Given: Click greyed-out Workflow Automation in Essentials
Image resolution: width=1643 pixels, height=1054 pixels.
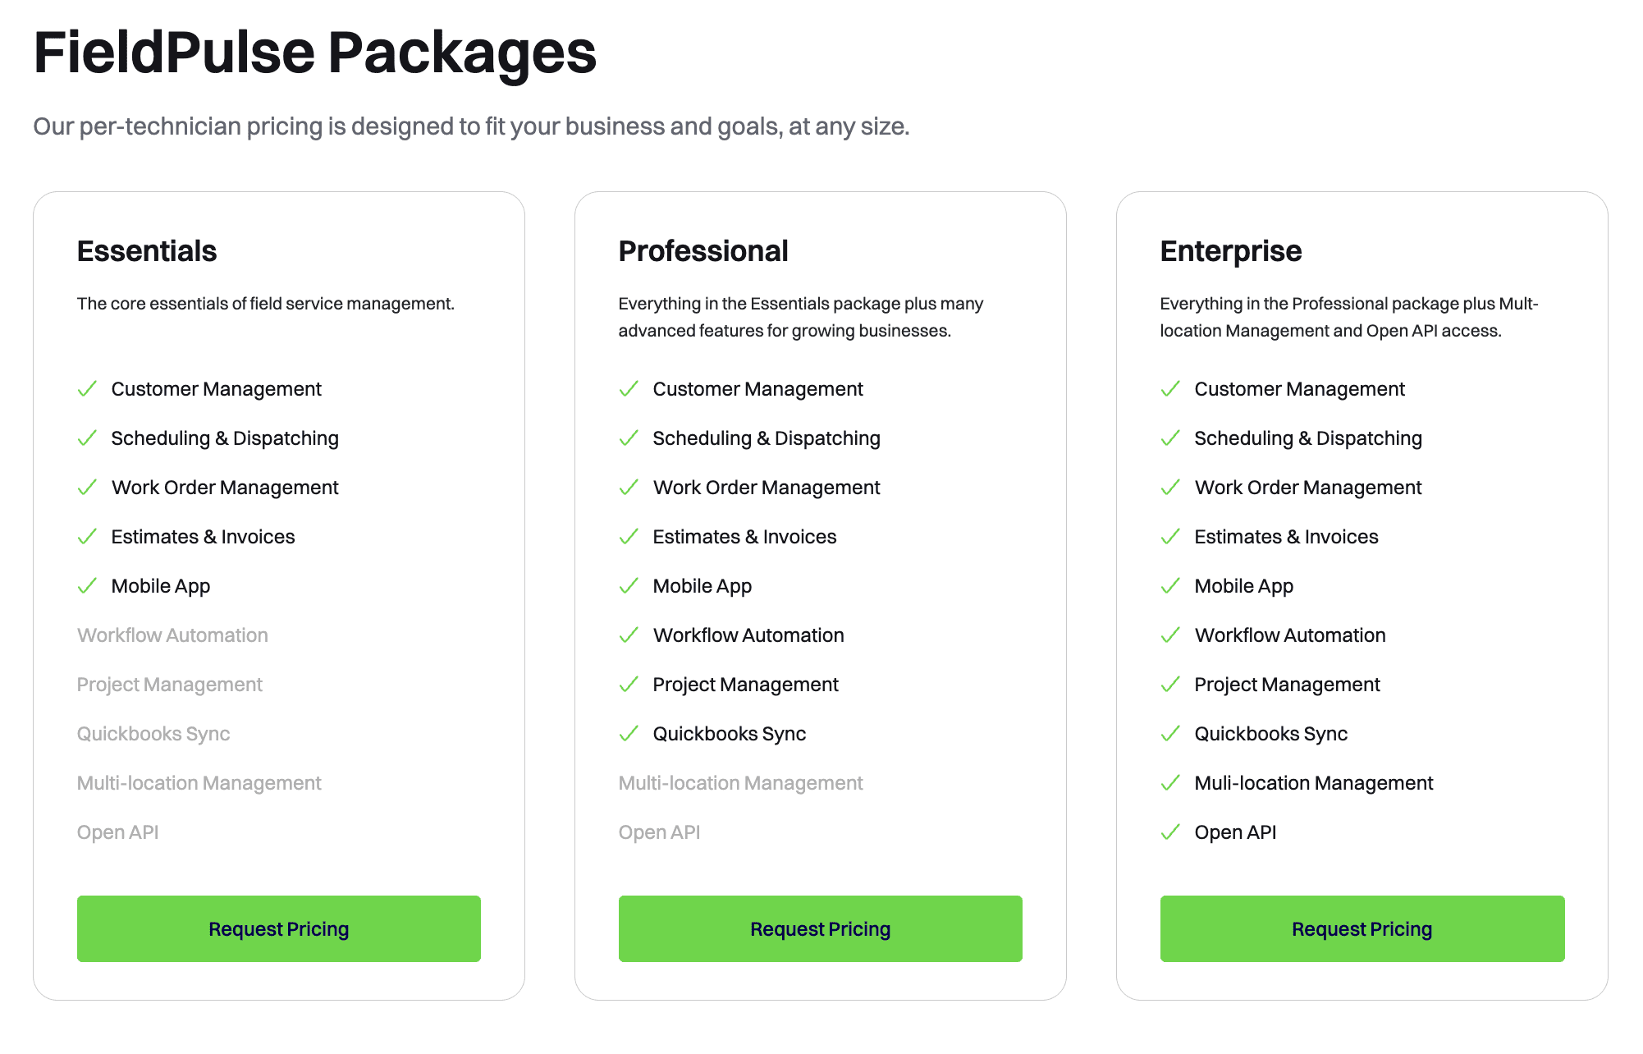Looking at the screenshot, I should click(172, 635).
